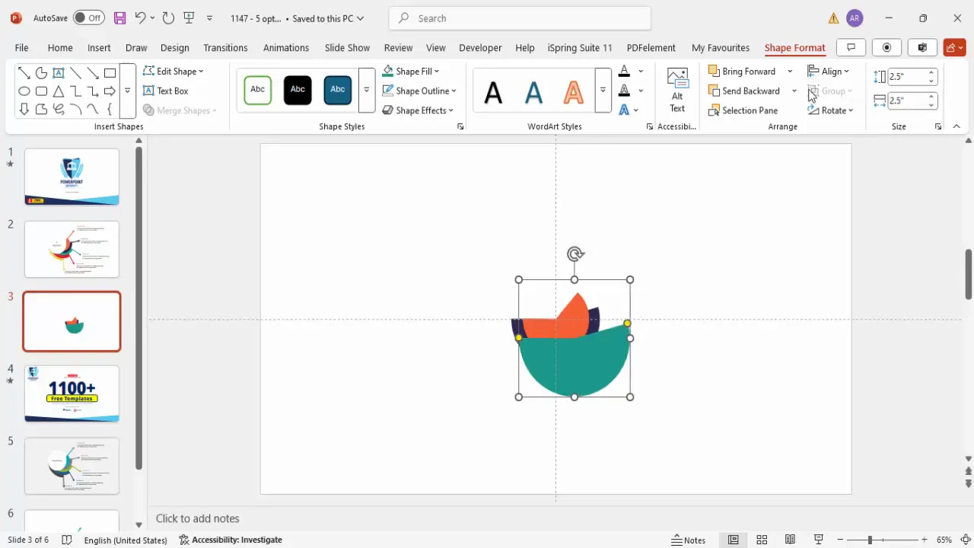Toggle the Notes pane
The width and height of the screenshot is (974, 548).
click(x=689, y=540)
